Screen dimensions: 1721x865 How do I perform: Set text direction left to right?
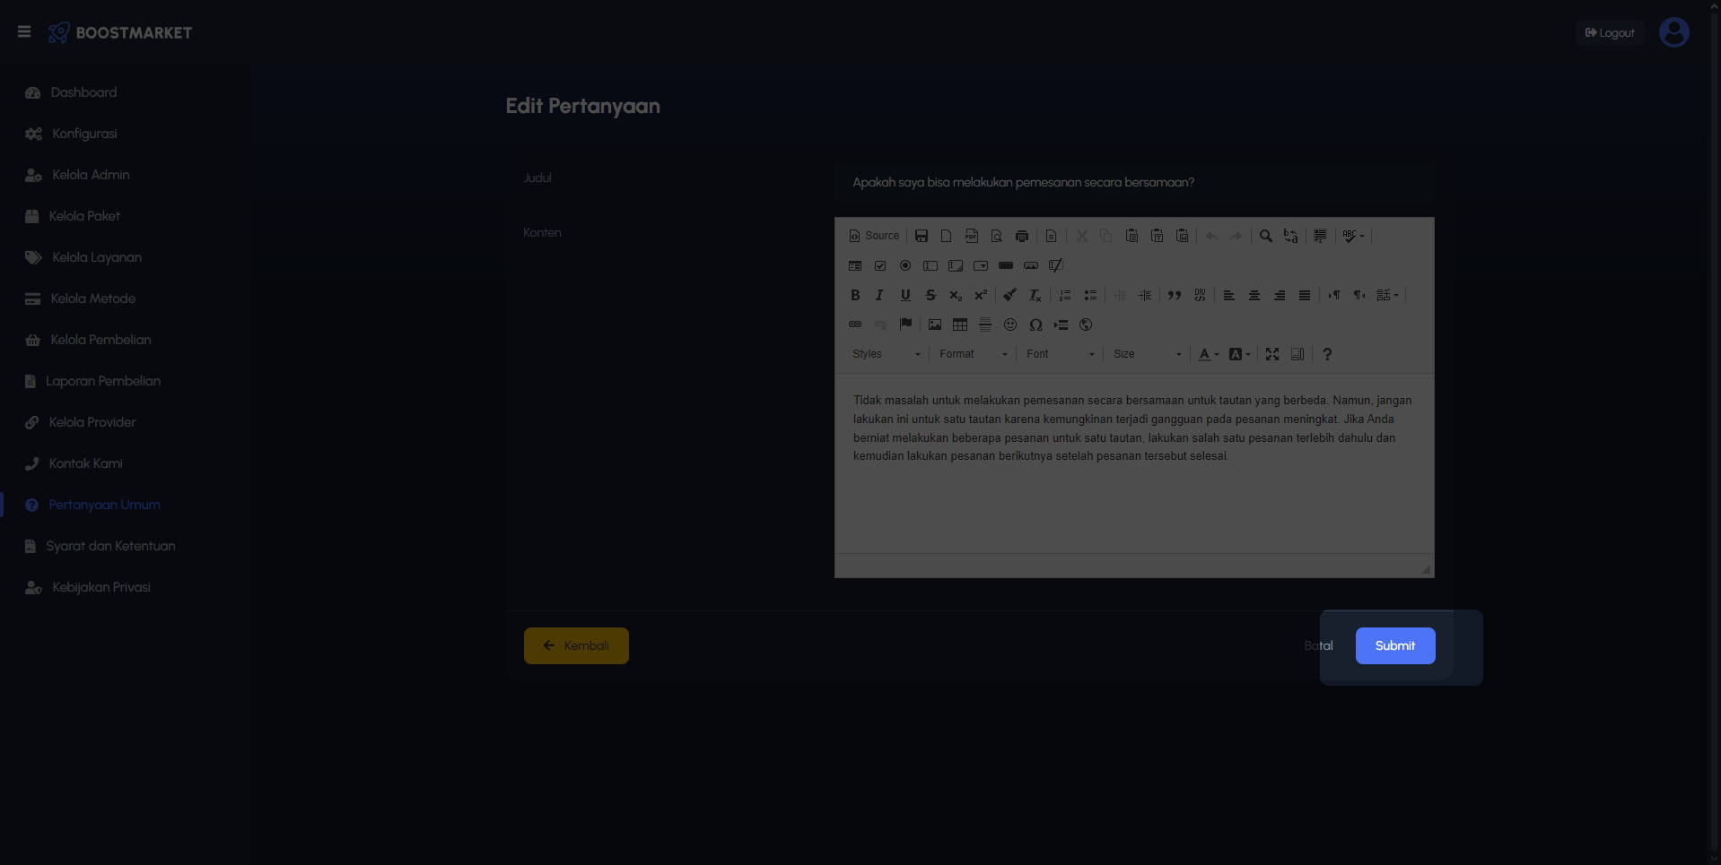coord(1334,295)
